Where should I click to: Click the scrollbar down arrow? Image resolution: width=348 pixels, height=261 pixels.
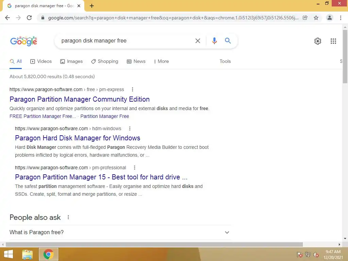(x=345, y=239)
